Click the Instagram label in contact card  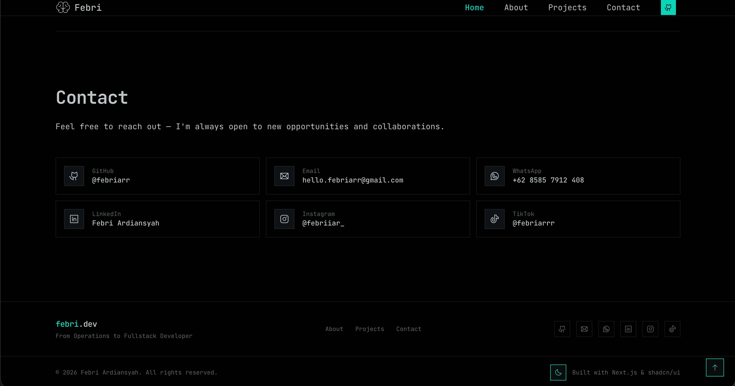pyautogui.click(x=318, y=214)
